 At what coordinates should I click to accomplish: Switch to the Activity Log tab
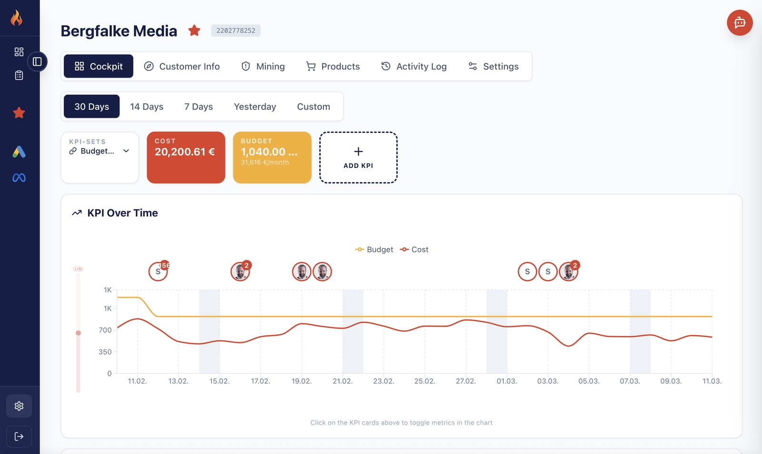(x=414, y=67)
